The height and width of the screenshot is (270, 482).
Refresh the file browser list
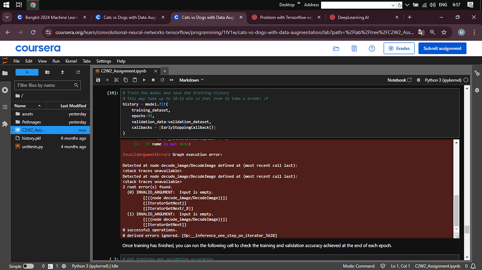tap(78, 72)
